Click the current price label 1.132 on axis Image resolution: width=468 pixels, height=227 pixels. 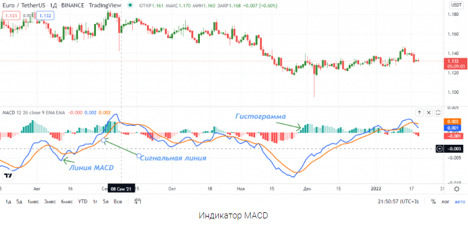tap(455, 63)
